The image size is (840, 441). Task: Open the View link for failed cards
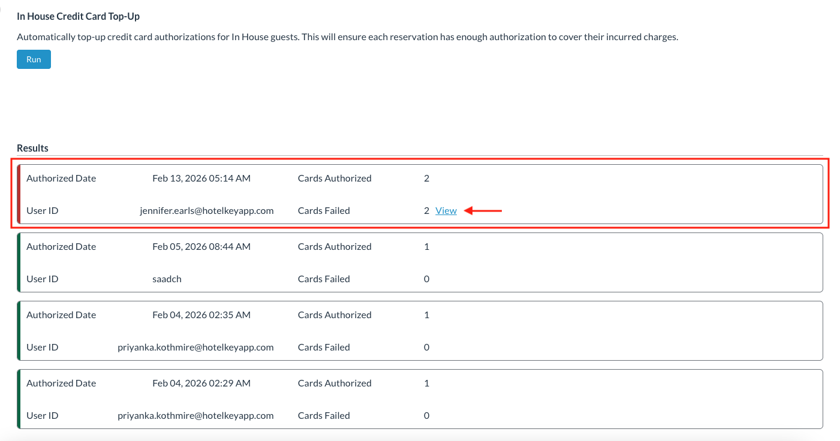tap(446, 211)
